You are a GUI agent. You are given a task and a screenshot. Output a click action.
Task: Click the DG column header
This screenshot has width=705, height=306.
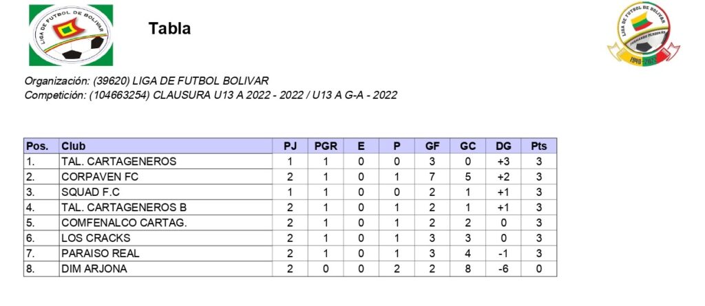(503, 146)
